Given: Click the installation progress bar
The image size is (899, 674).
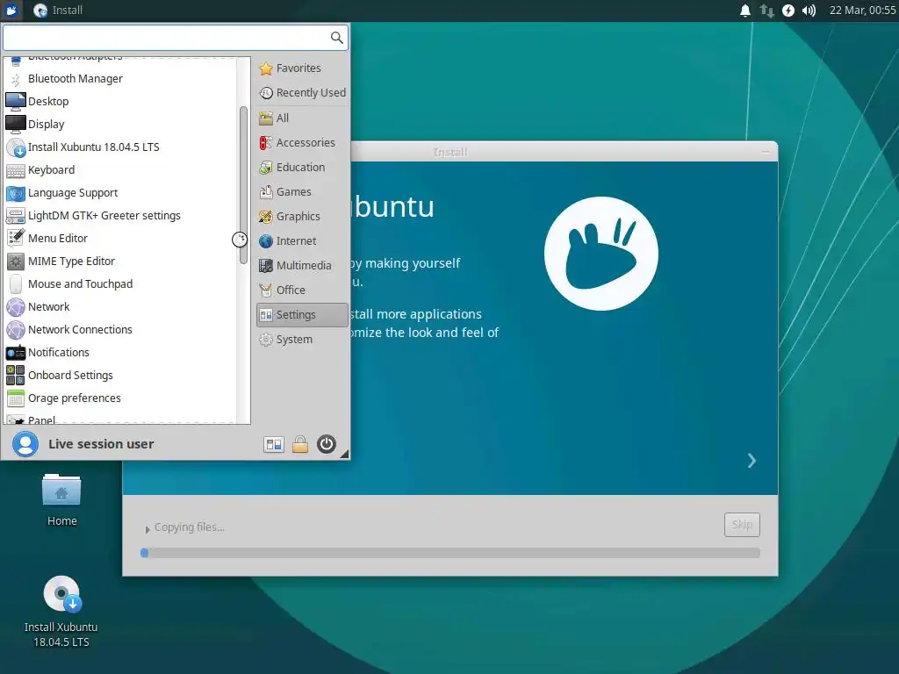Looking at the screenshot, I should [x=450, y=553].
